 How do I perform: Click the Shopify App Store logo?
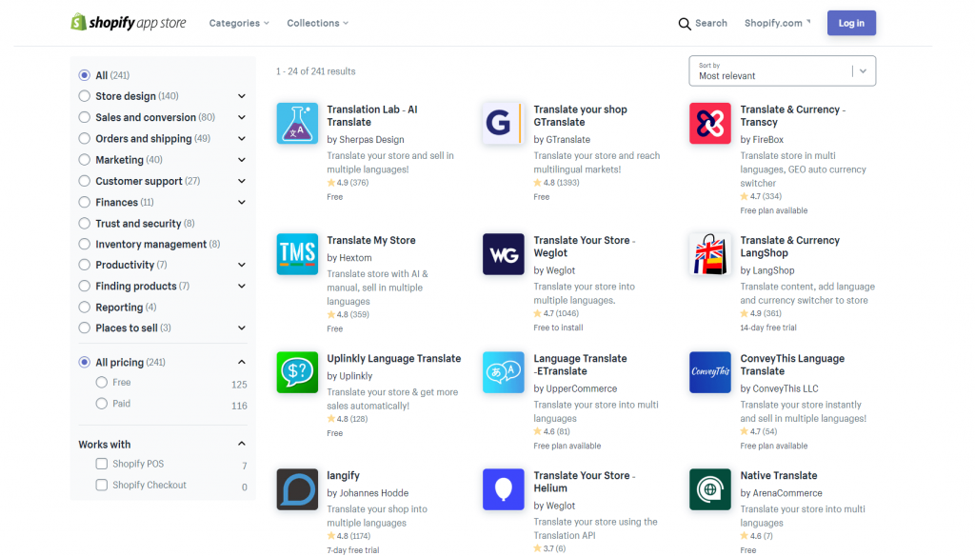tap(128, 22)
